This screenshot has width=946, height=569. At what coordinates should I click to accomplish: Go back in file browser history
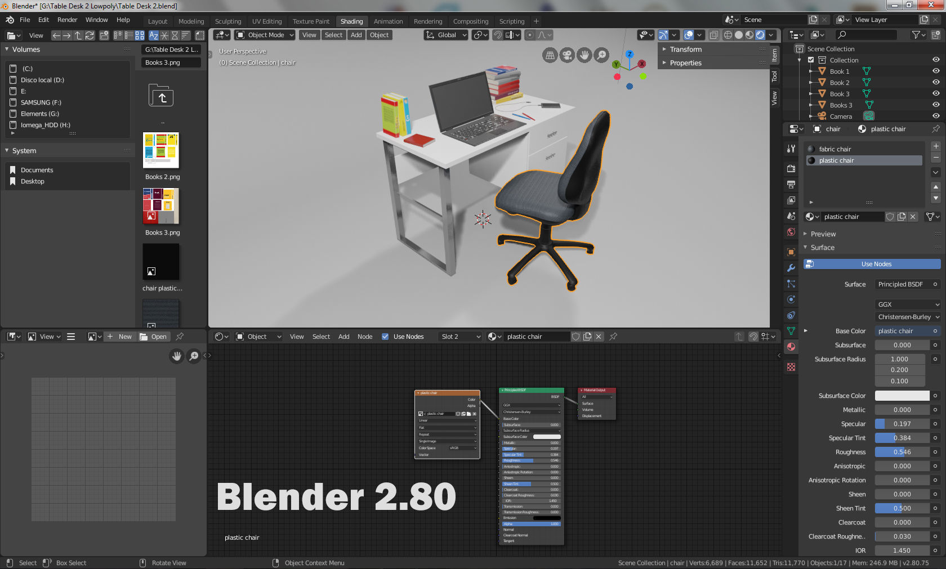56,35
